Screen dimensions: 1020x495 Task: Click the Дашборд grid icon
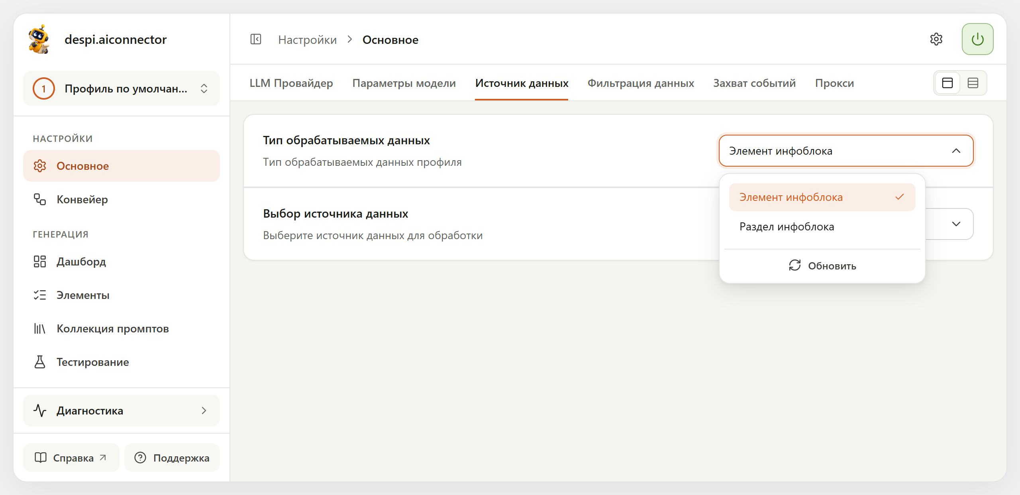coord(40,261)
